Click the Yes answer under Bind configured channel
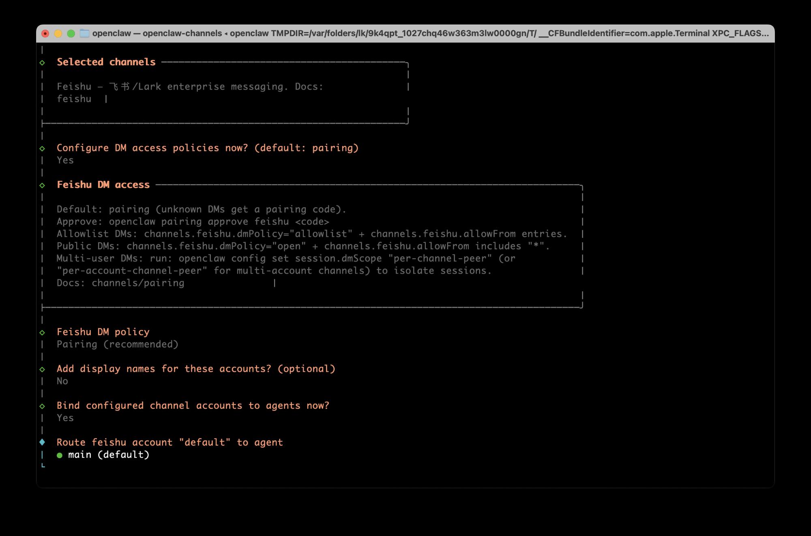Screen dimensions: 811x536 [x=65, y=418]
